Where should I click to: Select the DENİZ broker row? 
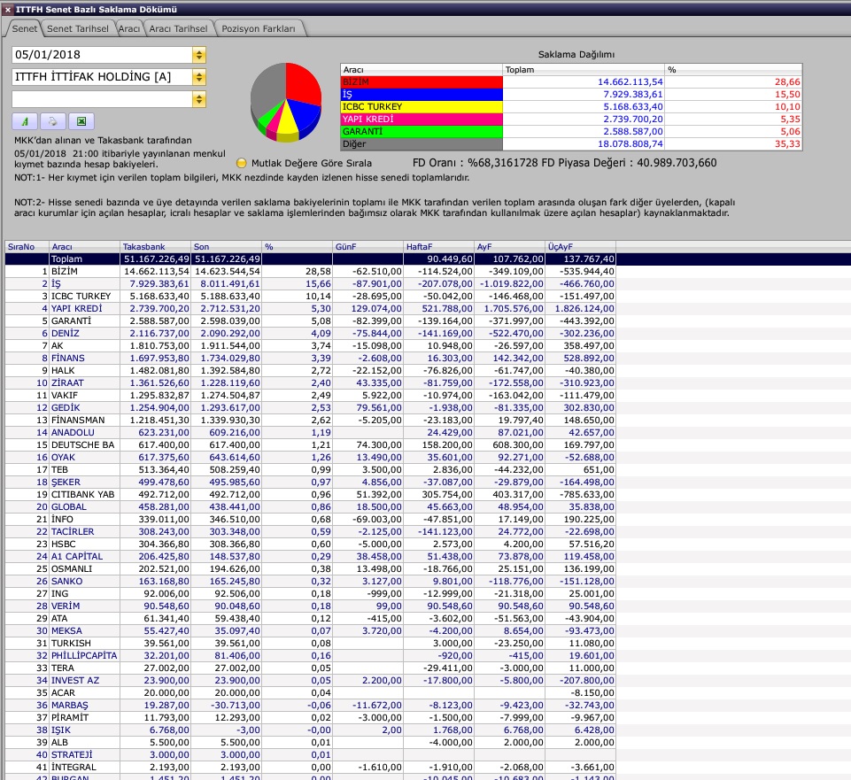pyautogui.click(x=311, y=334)
